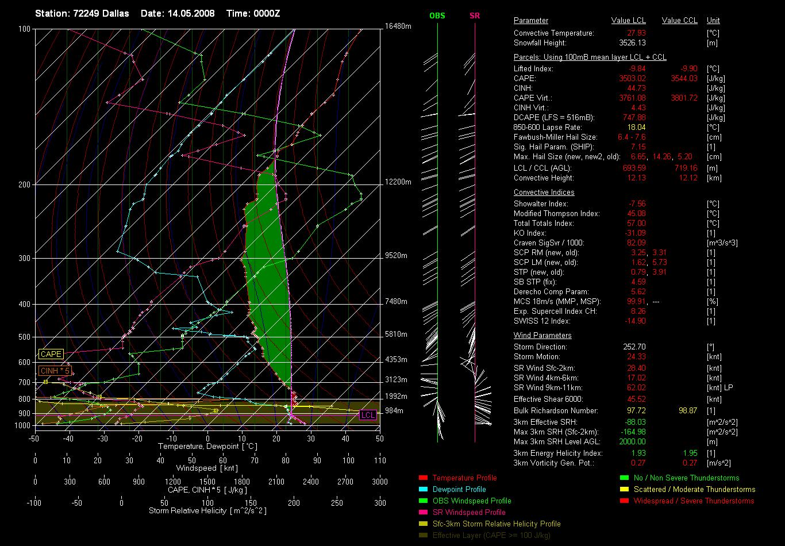Image resolution: width=785 pixels, height=546 pixels.
Task: Click the Storm Relative Helicity Profile swatch
Action: tap(424, 524)
